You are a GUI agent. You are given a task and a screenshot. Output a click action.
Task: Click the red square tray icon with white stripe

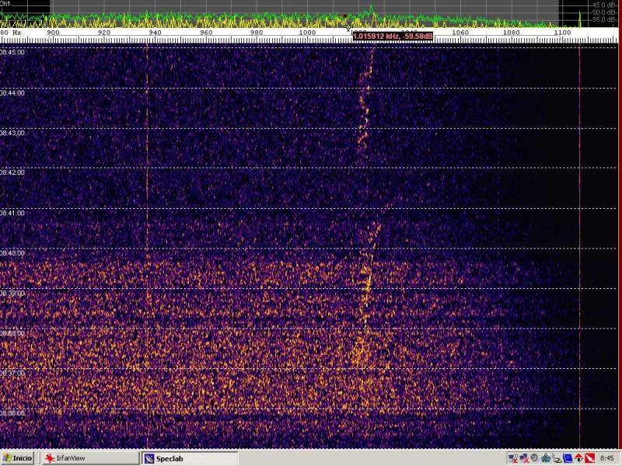point(589,458)
